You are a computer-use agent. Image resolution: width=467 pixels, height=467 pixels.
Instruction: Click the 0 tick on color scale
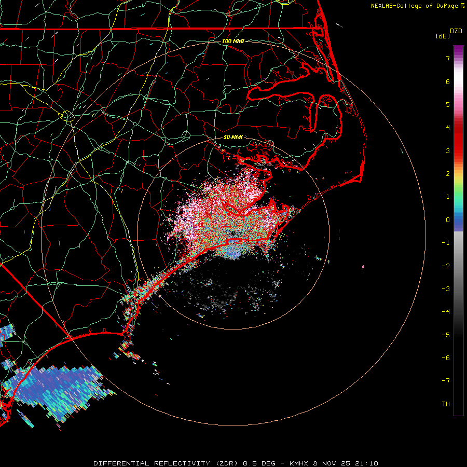[x=448, y=220]
